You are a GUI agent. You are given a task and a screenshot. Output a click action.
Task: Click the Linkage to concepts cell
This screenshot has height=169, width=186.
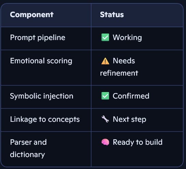[x=46, y=120]
